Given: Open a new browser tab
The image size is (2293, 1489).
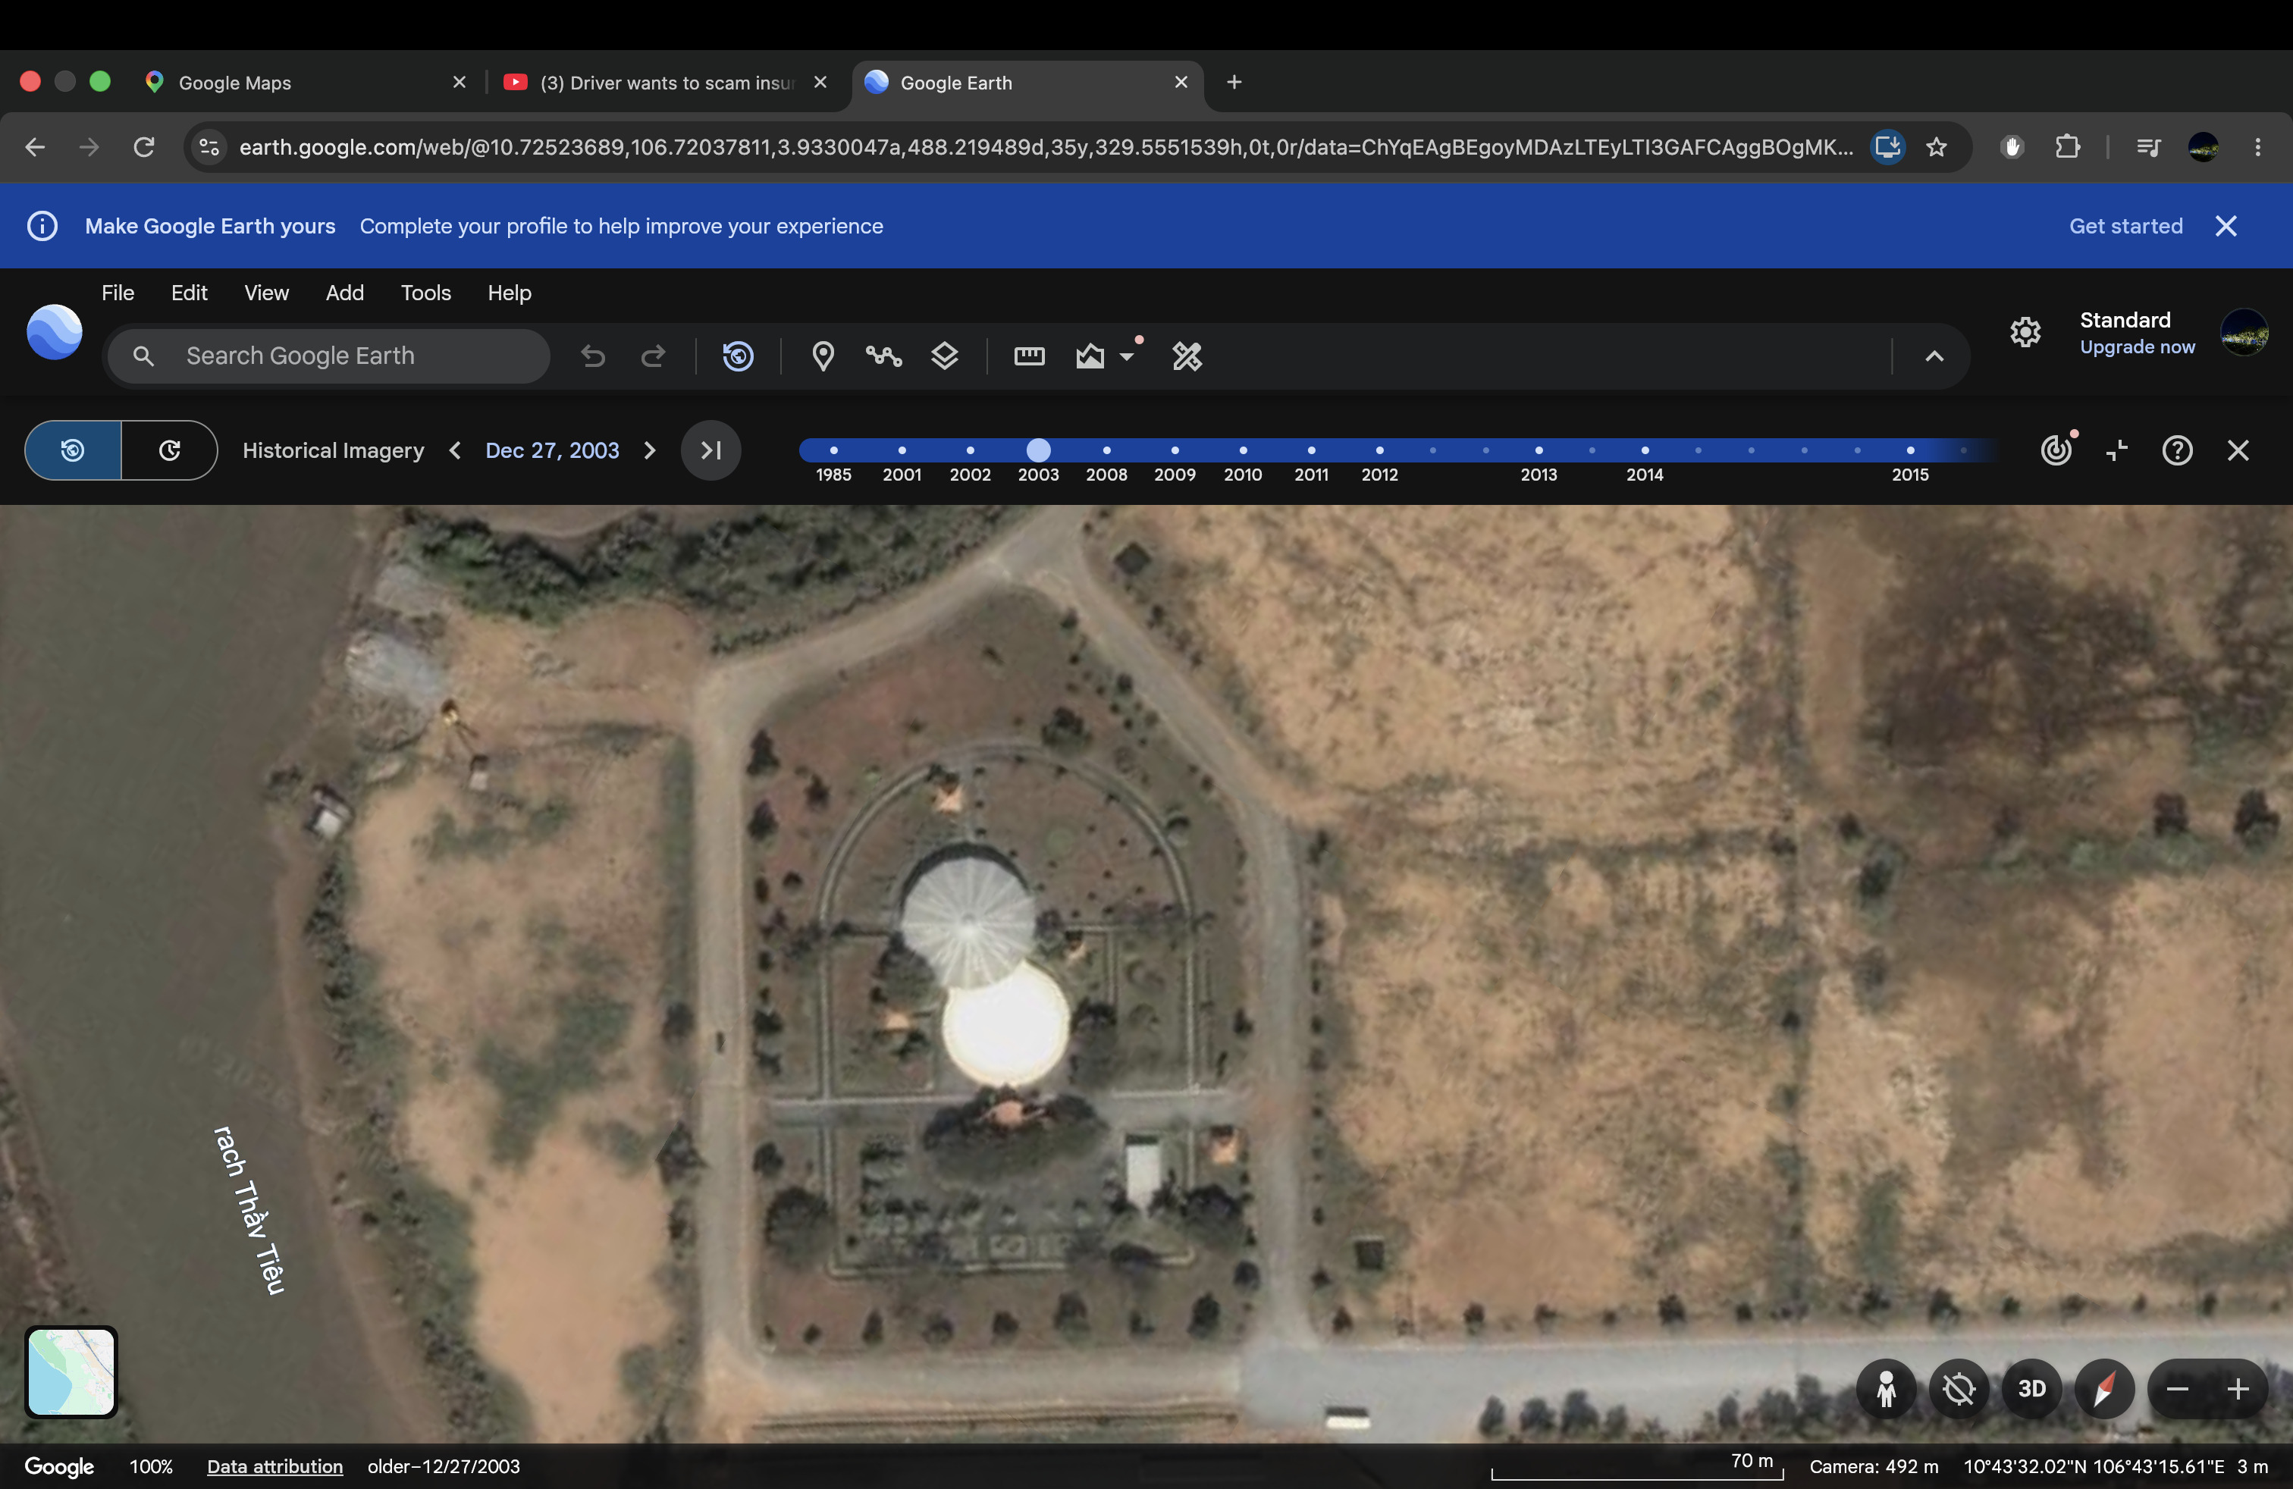Looking at the screenshot, I should click(x=1234, y=83).
